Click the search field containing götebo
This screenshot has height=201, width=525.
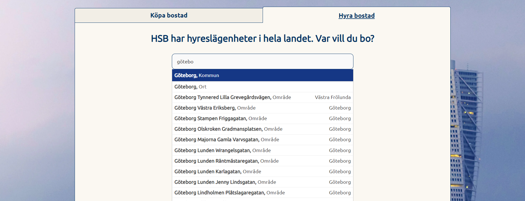click(x=263, y=61)
